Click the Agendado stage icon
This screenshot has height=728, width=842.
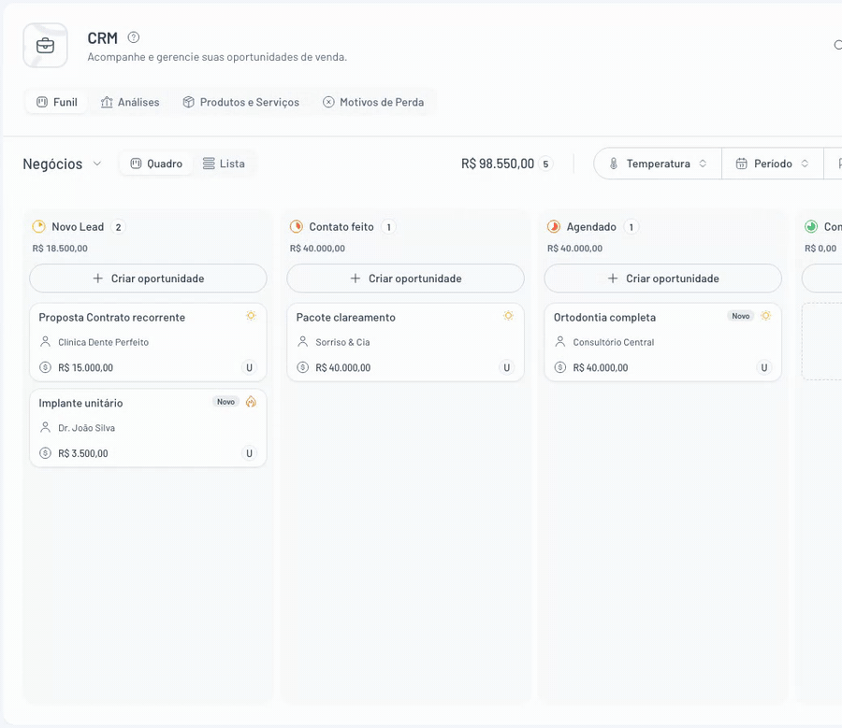point(554,226)
